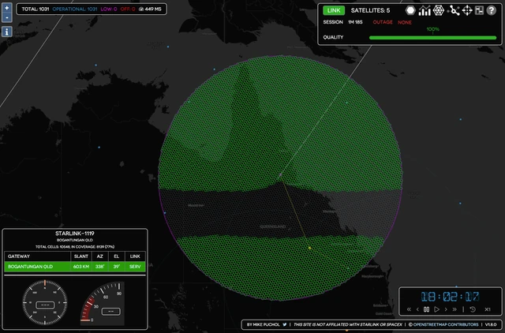Image resolution: width=505 pixels, height=333 pixels.
Task: Click TOTAL CELLS coverage summary line
Action: [75, 247]
